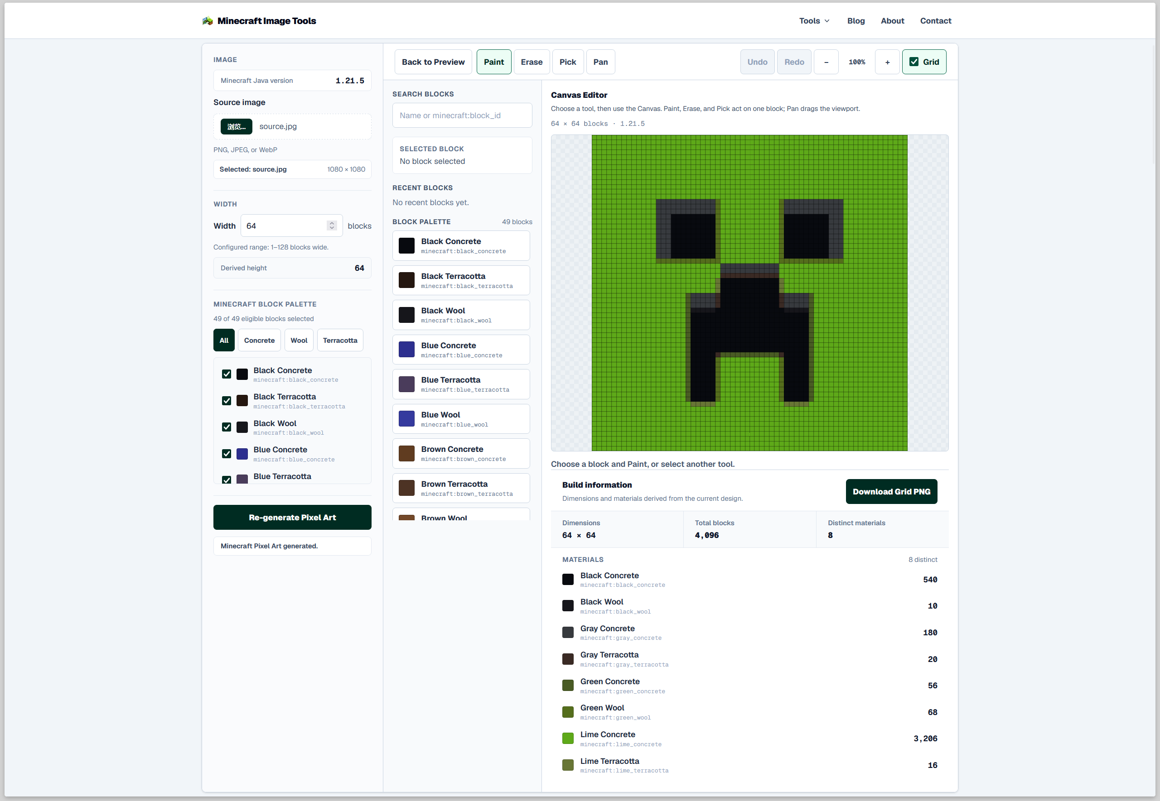
Task: Uncheck Black Concrete in left palette list
Action: [227, 374]
